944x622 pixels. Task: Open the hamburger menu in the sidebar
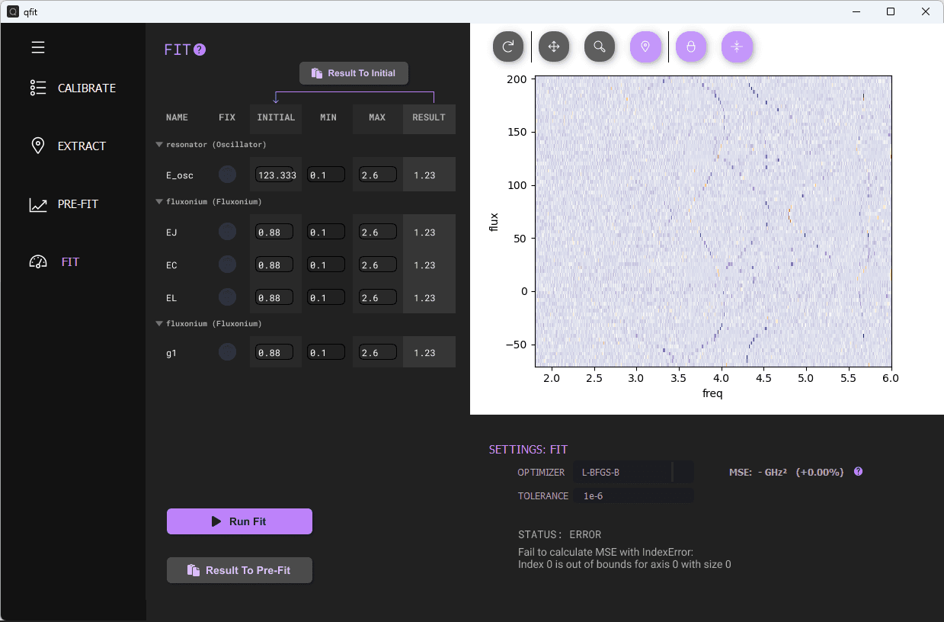[38, 47]
